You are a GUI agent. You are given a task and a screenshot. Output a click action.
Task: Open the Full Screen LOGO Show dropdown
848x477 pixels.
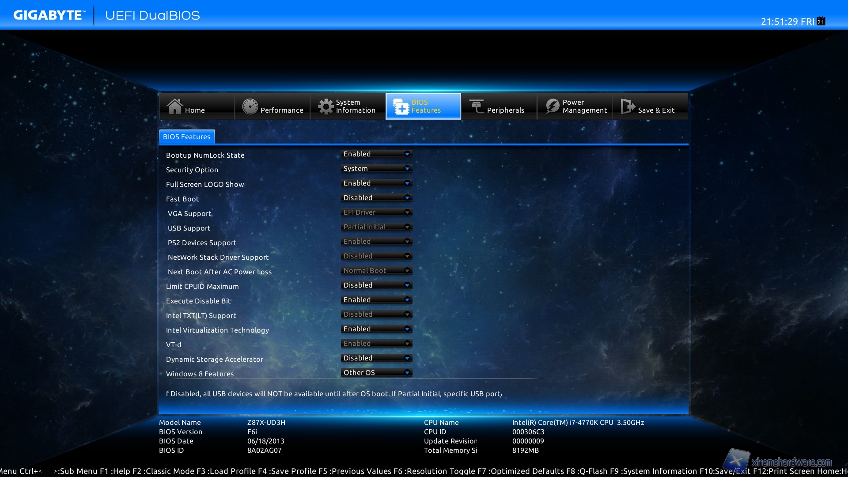(x=377, y=183)
